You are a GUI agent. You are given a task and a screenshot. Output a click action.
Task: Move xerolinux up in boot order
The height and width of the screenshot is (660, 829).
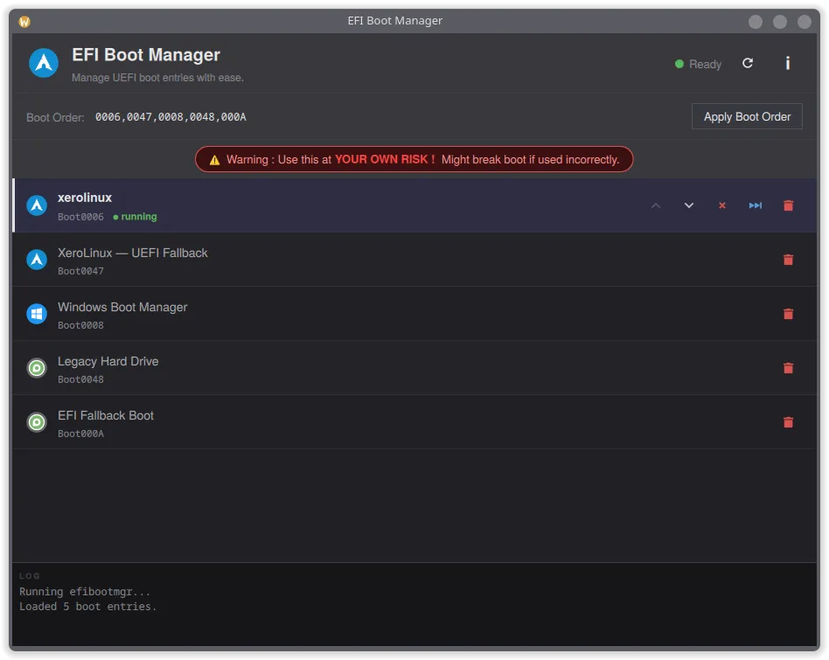click(x=656, y=205)
